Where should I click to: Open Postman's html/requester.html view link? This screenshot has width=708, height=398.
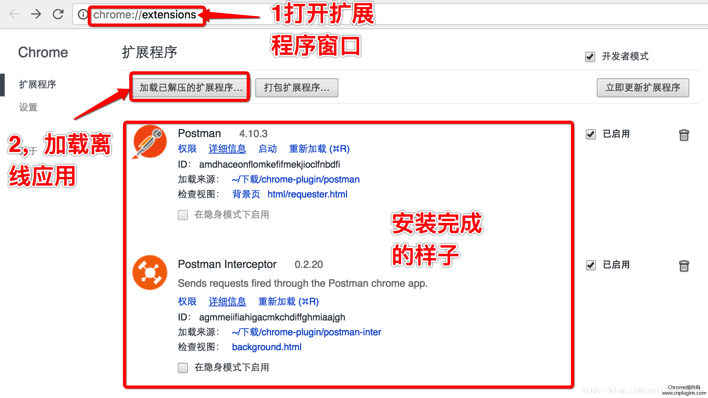(307, 194)
